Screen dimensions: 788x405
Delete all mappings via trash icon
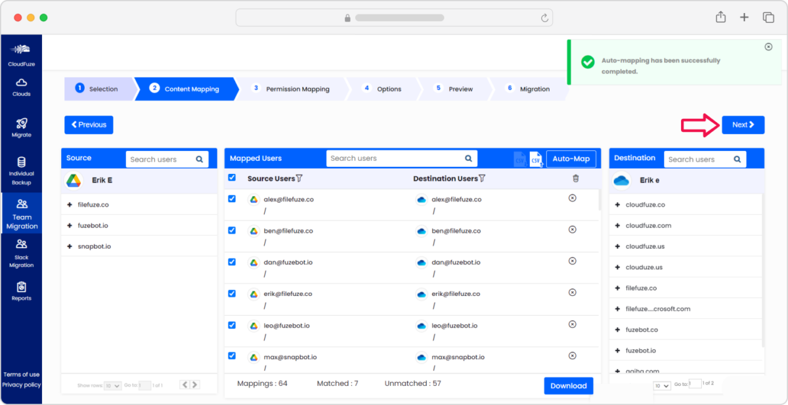pyautogui.click(x=576, y=178)
